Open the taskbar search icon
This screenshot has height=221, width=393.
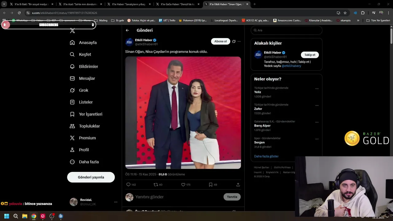(x=16, y=216)
